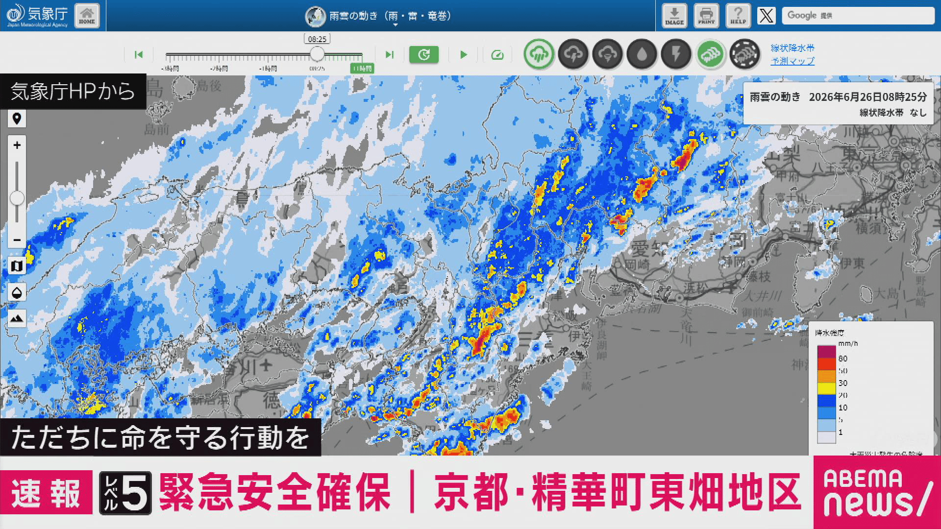Toggle the linear rain band display

coord(710,54)
